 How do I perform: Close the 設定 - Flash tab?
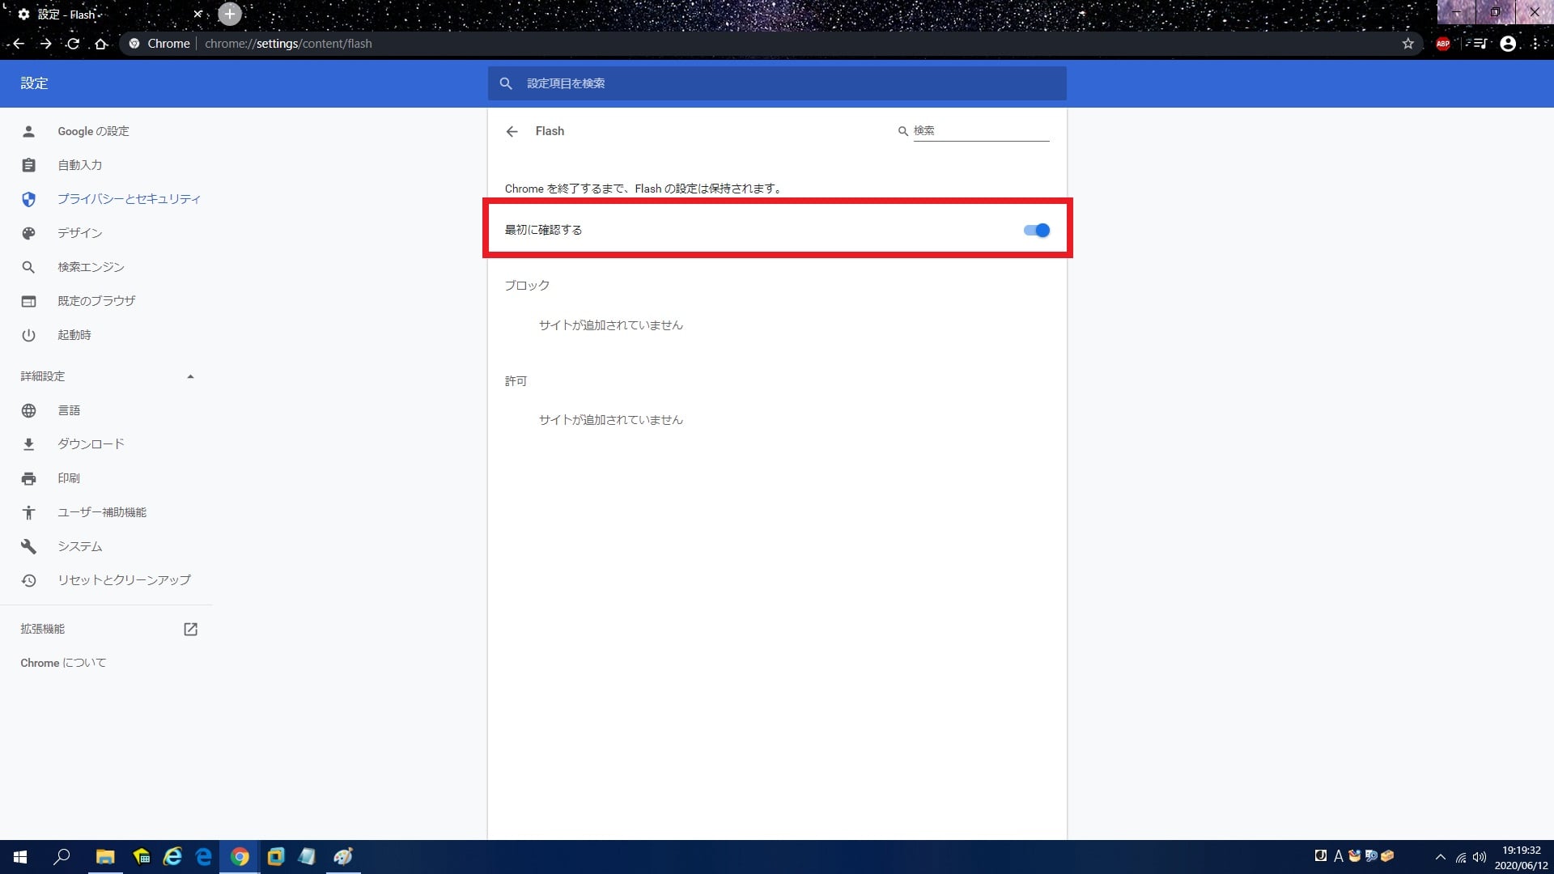[x=197, y=14]
